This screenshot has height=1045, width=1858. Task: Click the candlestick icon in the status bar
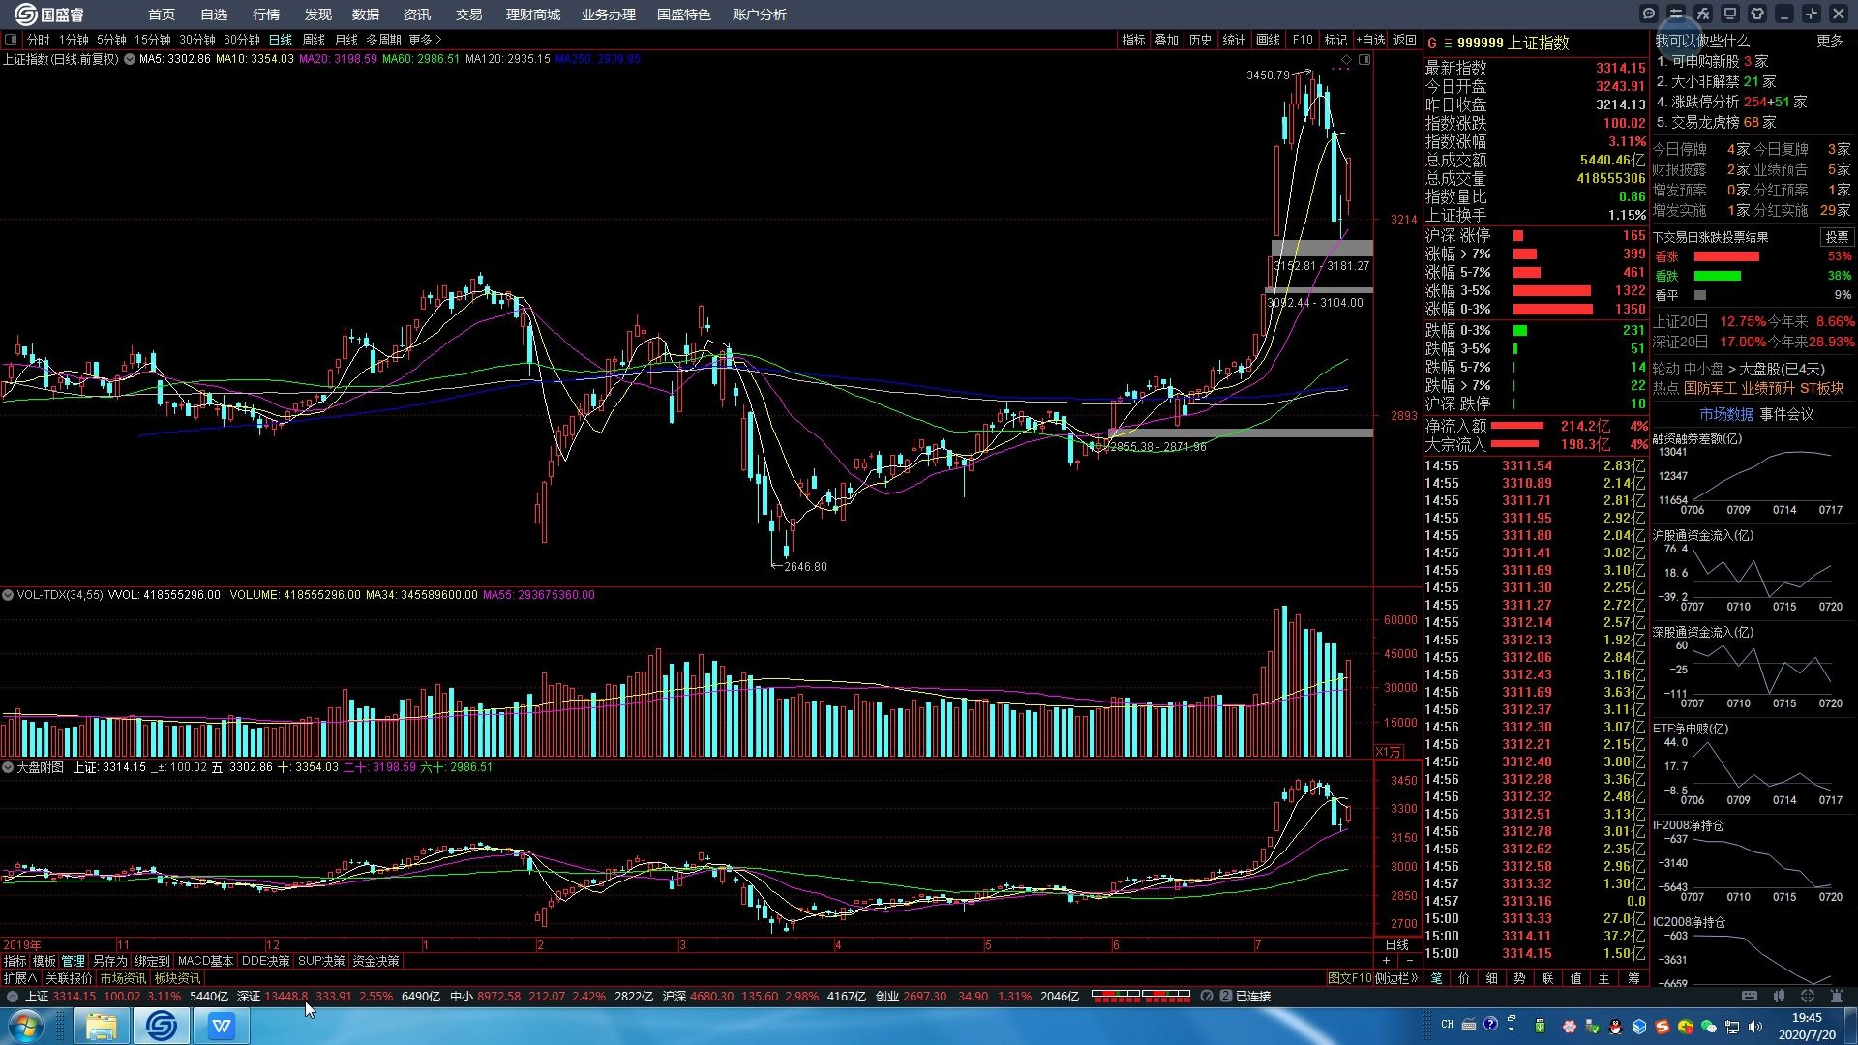click(1779, 996)
